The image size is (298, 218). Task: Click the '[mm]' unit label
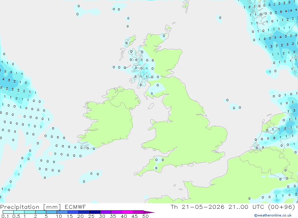click(52, 207)
